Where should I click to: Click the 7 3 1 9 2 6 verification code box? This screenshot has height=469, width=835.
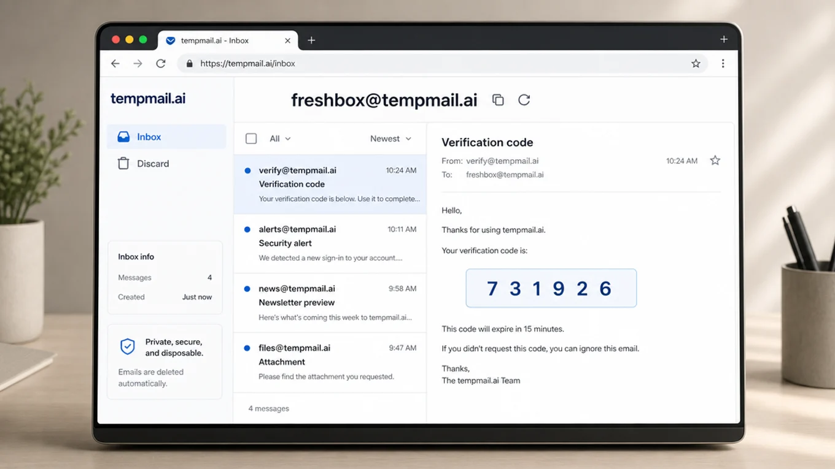pos(551,288)
